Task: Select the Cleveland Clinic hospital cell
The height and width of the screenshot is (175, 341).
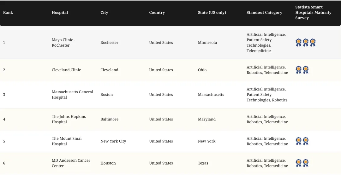Action: point(66,70)
